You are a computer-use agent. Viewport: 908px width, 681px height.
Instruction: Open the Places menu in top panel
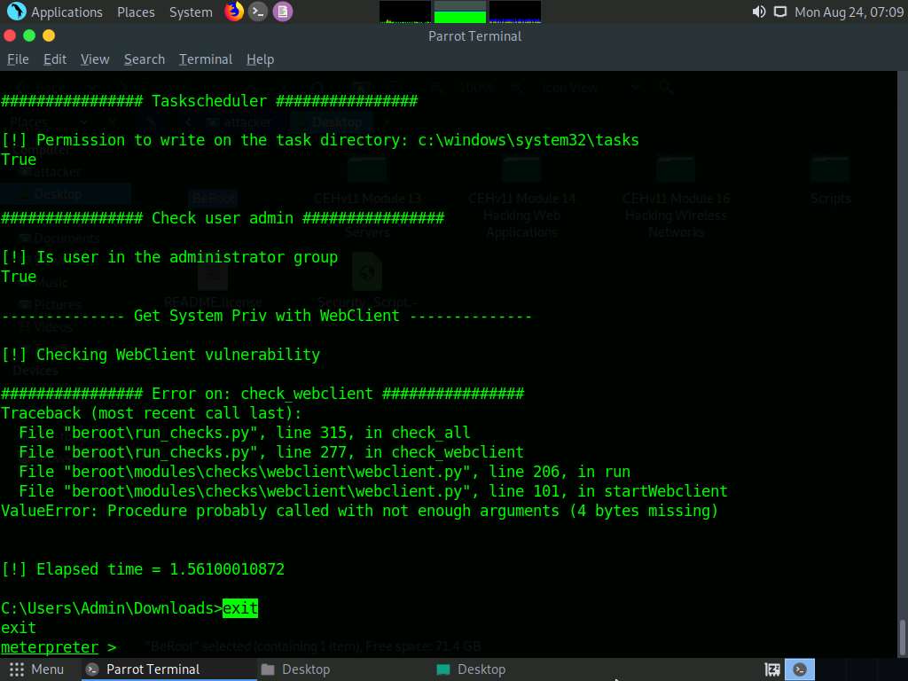click(136, 12)
